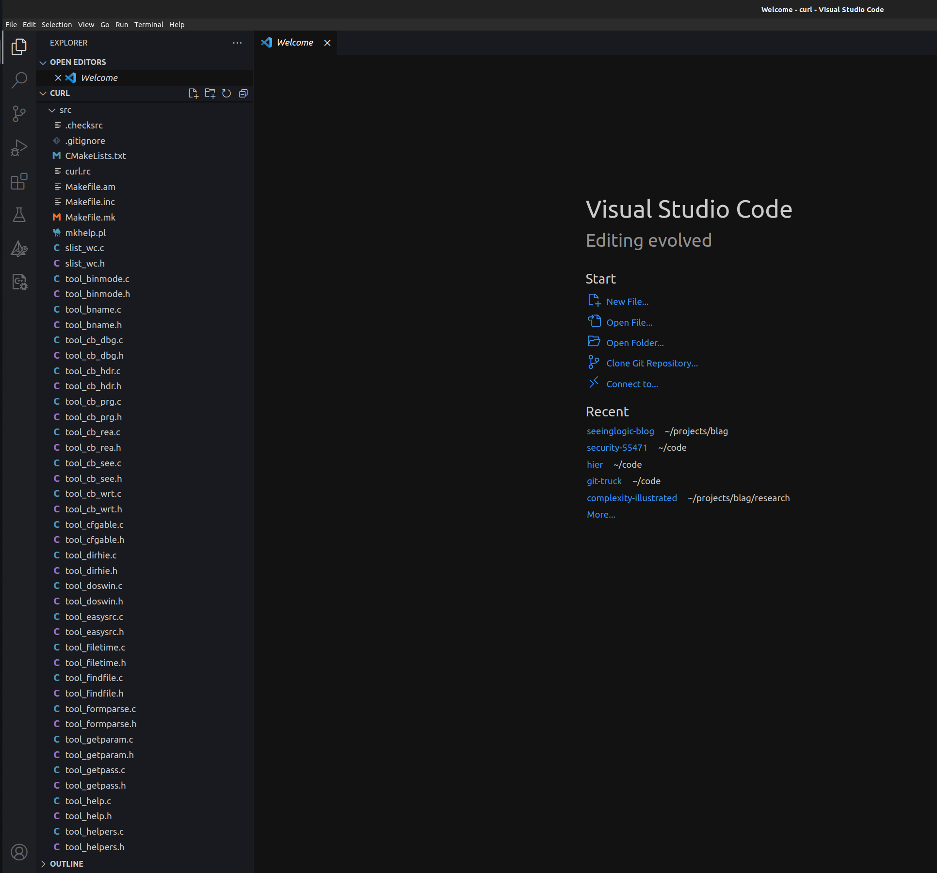Open the Accounts icon at bottom
The width and height of the screenshot is (937, 873).
pos(19,852)
